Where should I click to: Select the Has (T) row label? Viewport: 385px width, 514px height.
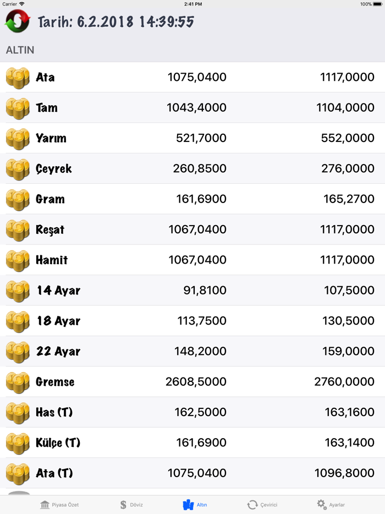[x=54, y=412]
